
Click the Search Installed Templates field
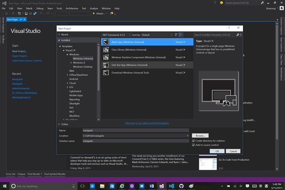click(215, 35)
